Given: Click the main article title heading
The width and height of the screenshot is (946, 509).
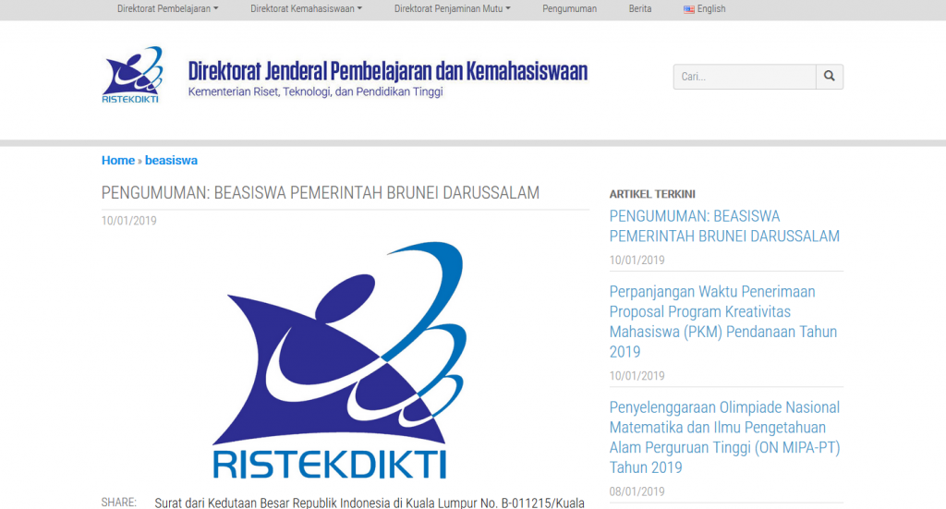Looking at the screenshot, I should click(x=321, y=193).
